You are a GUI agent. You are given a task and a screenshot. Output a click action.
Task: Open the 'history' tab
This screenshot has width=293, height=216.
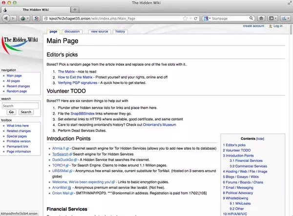(120, 32)
